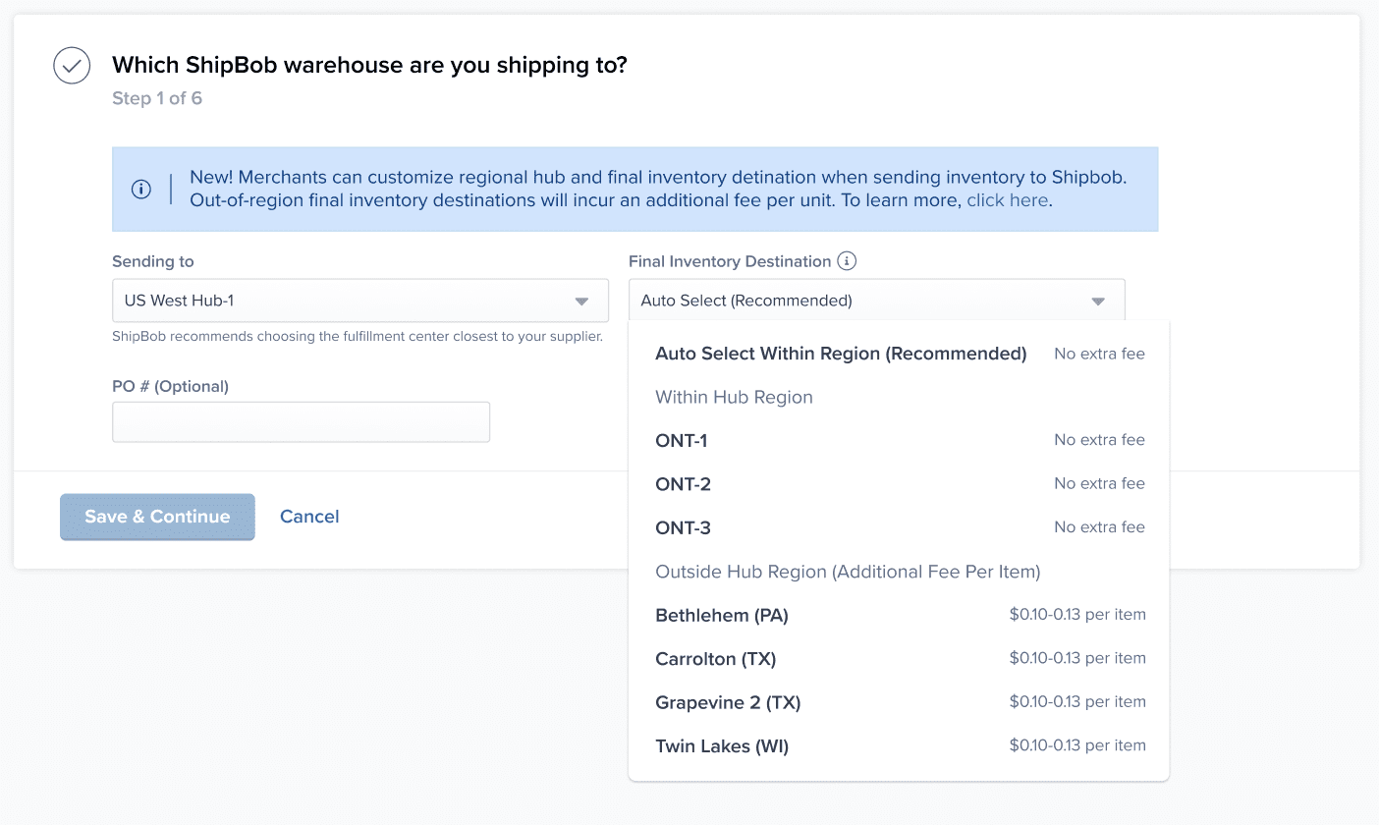Click info icon beside Final Inventory Destination
The height and width of the screenshot is (825, 1379).
(x=847, y=261)
